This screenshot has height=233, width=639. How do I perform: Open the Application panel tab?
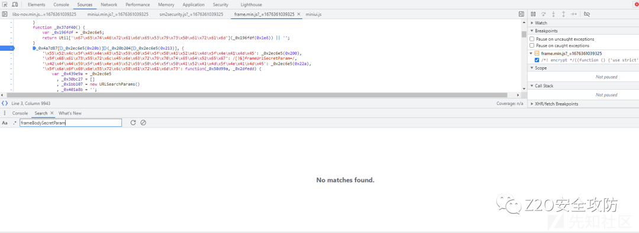pos(193,5)
